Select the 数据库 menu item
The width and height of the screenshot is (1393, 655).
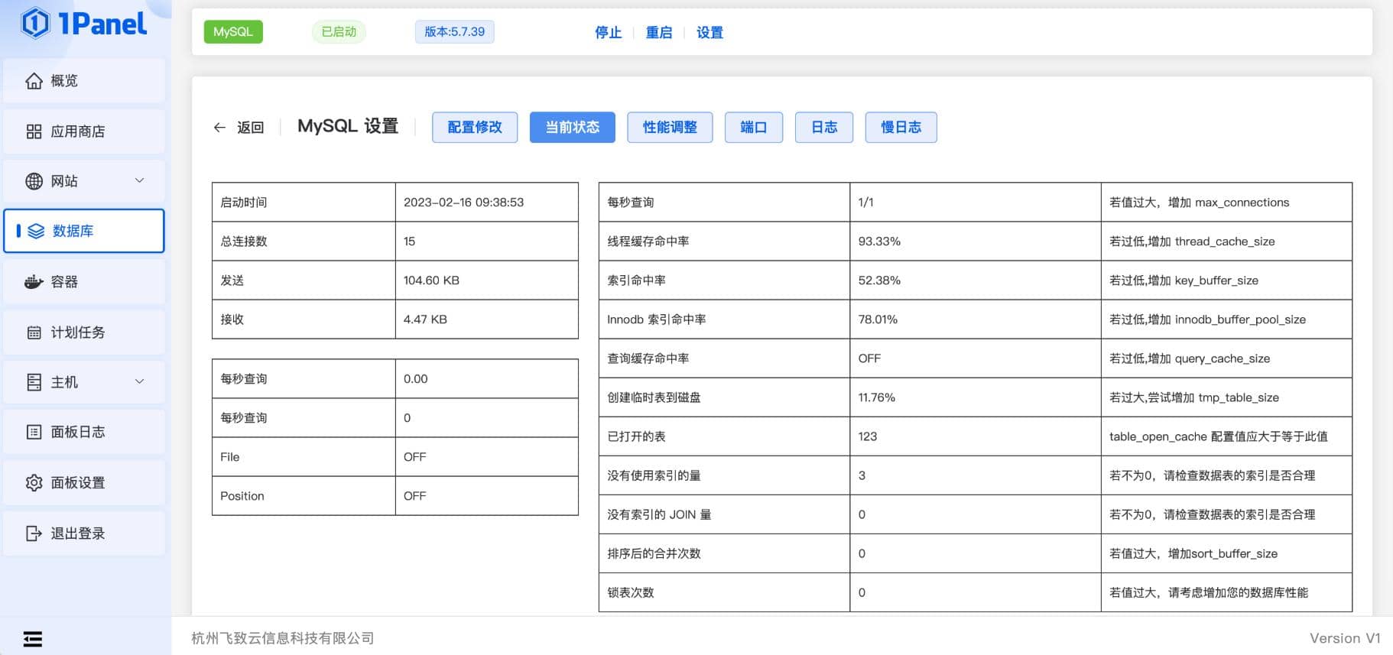(84, 231)
